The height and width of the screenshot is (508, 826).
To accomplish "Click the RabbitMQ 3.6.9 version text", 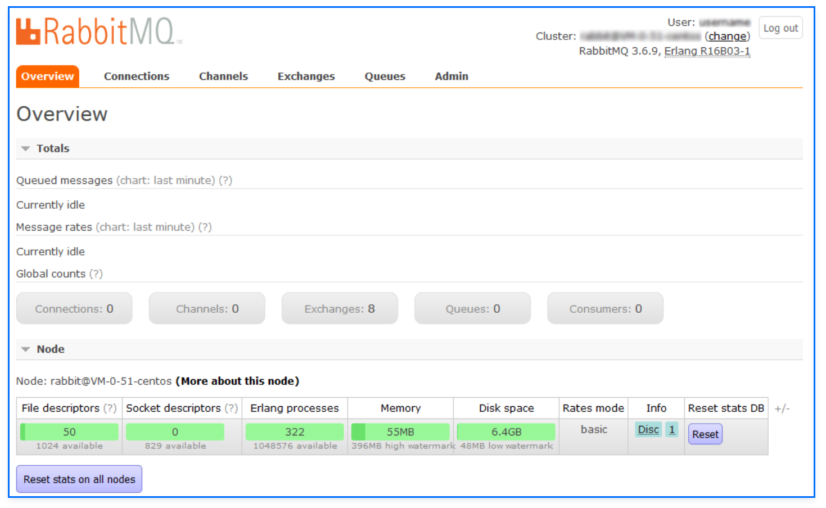I will [619, 51].
